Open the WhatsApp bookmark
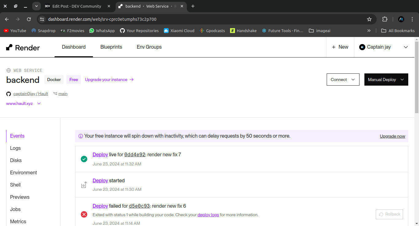The image size is (419, 226). [102, 31]
